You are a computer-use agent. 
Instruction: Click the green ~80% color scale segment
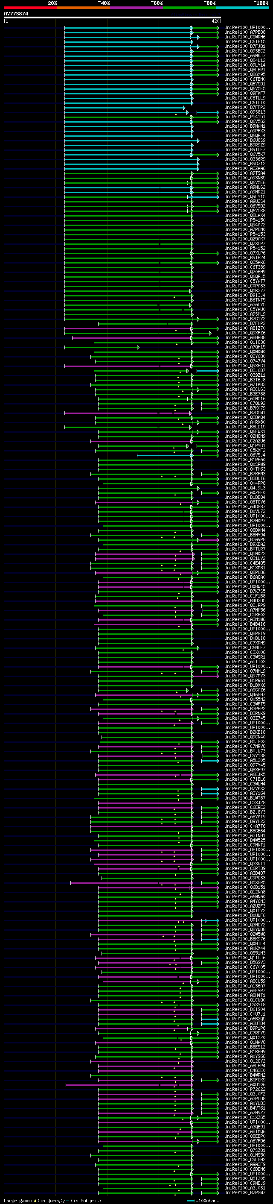(189, 8)
